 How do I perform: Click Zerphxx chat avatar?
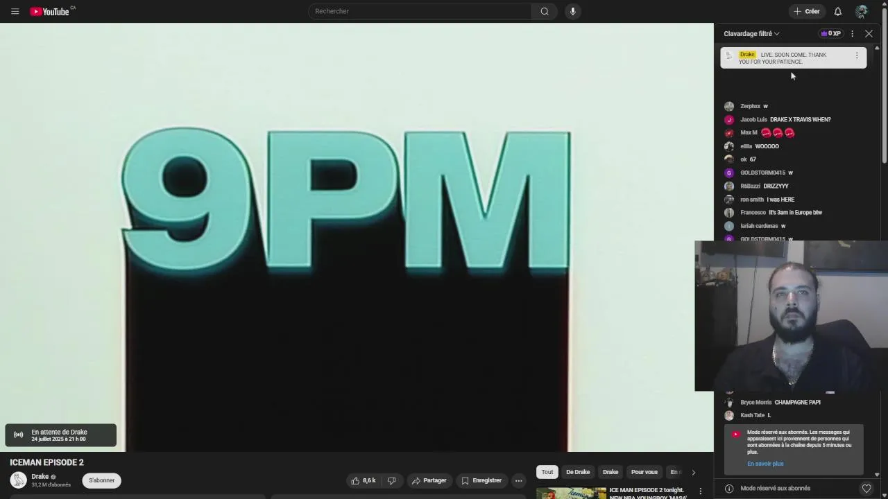click(x=729, y=106)
